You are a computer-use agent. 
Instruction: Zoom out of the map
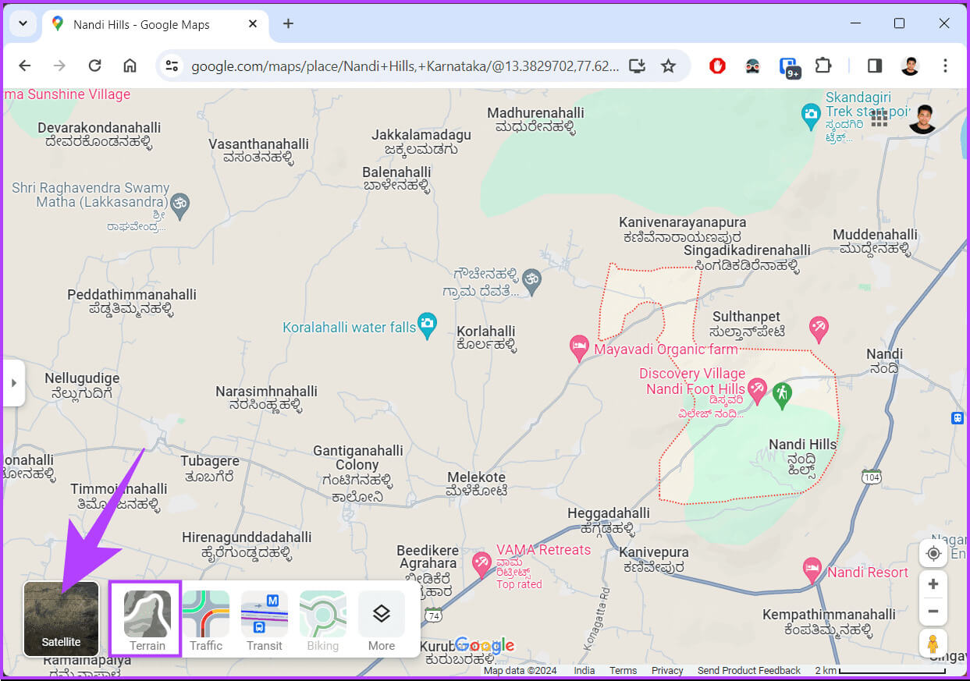coord(933,611)
